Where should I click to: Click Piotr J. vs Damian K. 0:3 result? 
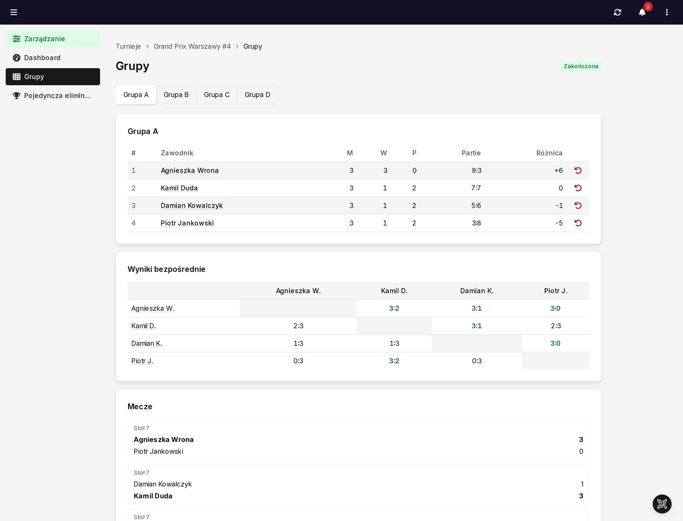tap(477, 361)
